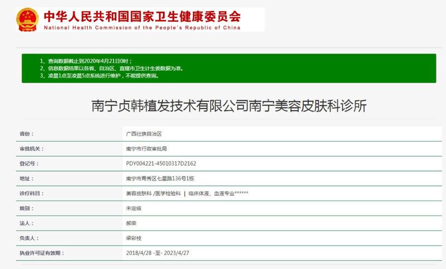Image resolution: width=446 pixels, height=269 pixels.
Task: Select the 南宁市行政审批局 value
Action: [x=147, y=149]
